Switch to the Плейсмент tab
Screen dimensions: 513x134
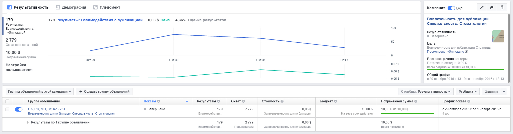point(107,7)
